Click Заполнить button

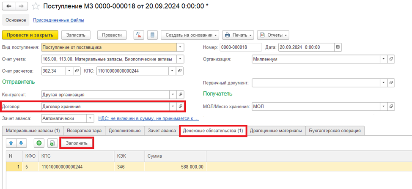[x=77, y=143]
